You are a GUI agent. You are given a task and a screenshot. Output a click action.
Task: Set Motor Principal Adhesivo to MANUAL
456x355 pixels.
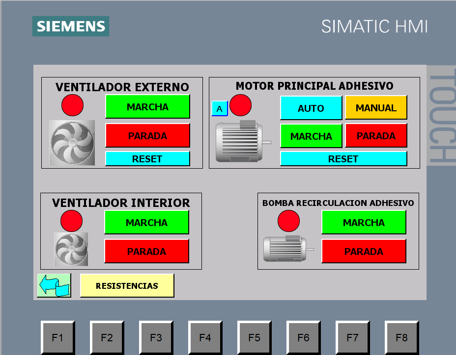point(376,107)
